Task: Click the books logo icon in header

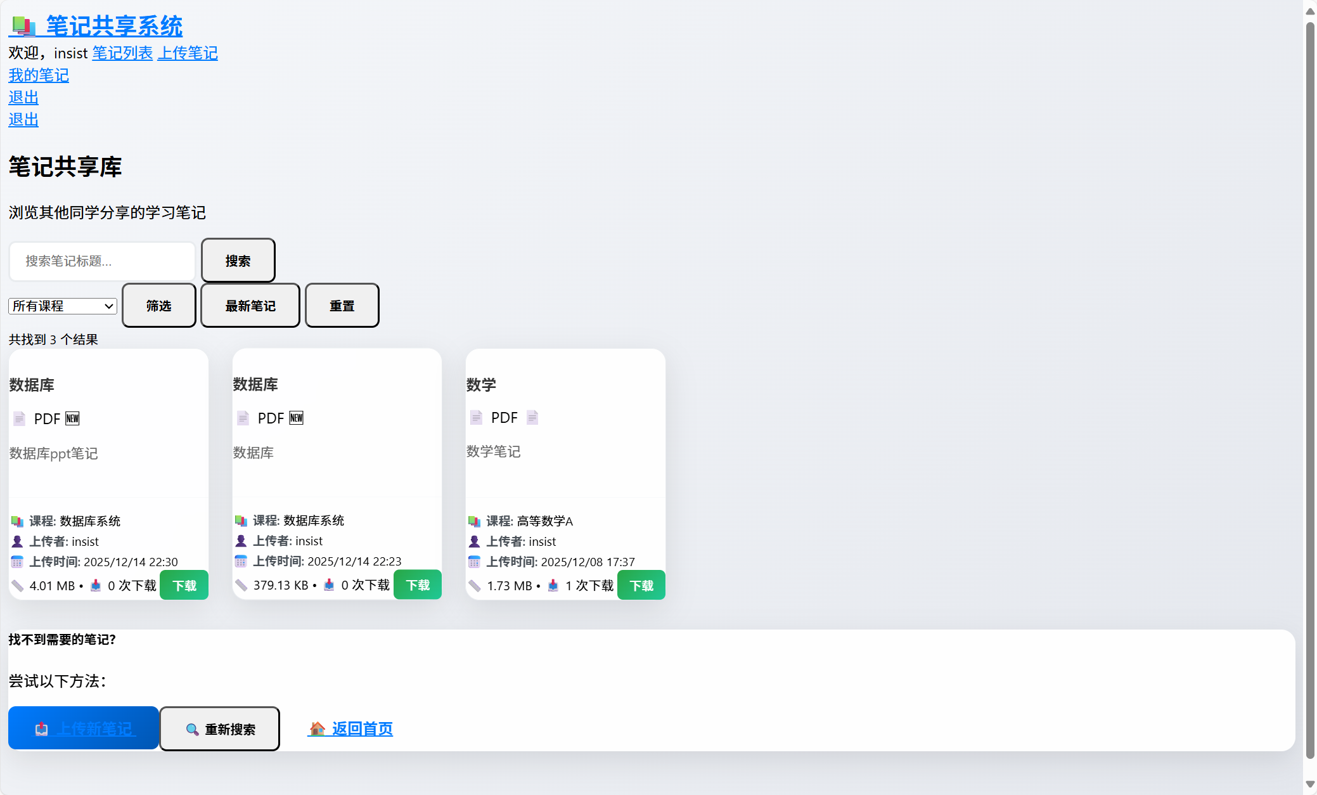Action: tap(24, 27)
